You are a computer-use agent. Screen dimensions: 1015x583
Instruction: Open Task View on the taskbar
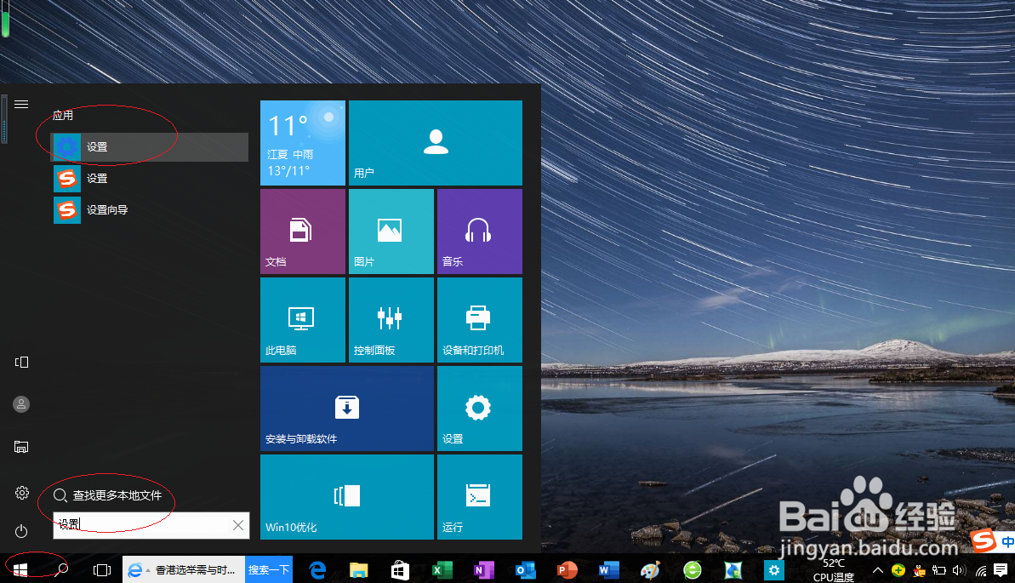click(102, 570)
